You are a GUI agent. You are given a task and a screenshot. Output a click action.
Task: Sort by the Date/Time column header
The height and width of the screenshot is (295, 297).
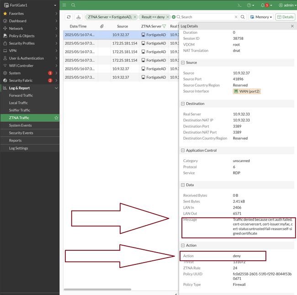point(78,26)
